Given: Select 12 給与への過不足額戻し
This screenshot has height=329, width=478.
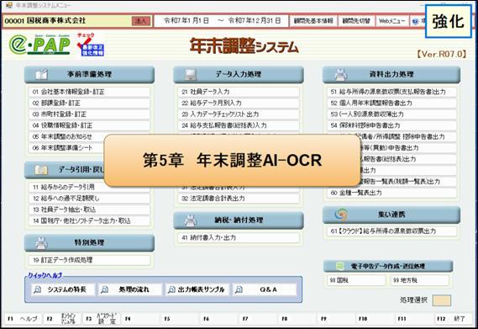Looking at the screenshot, I should pyautogui.click(x=89, y=199).
